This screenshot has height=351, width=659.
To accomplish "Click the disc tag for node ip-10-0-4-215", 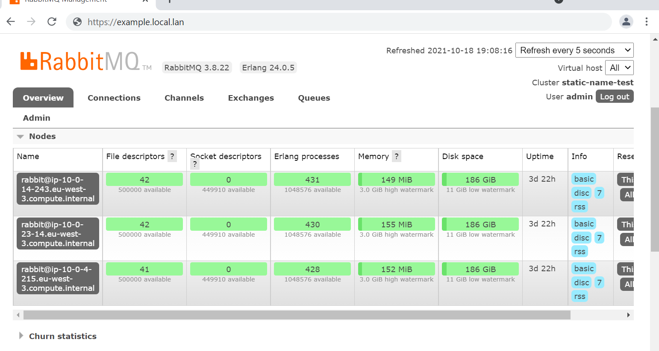I will click(582, 283).
